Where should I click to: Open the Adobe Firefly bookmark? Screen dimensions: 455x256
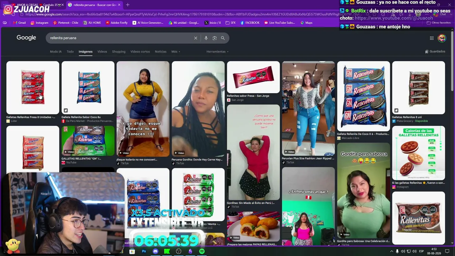(117, 23)
